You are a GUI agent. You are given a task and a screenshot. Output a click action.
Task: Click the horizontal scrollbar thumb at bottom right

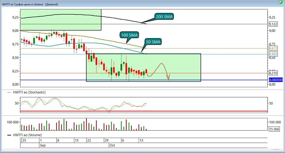pyautogui.click(x=276, y=150)
